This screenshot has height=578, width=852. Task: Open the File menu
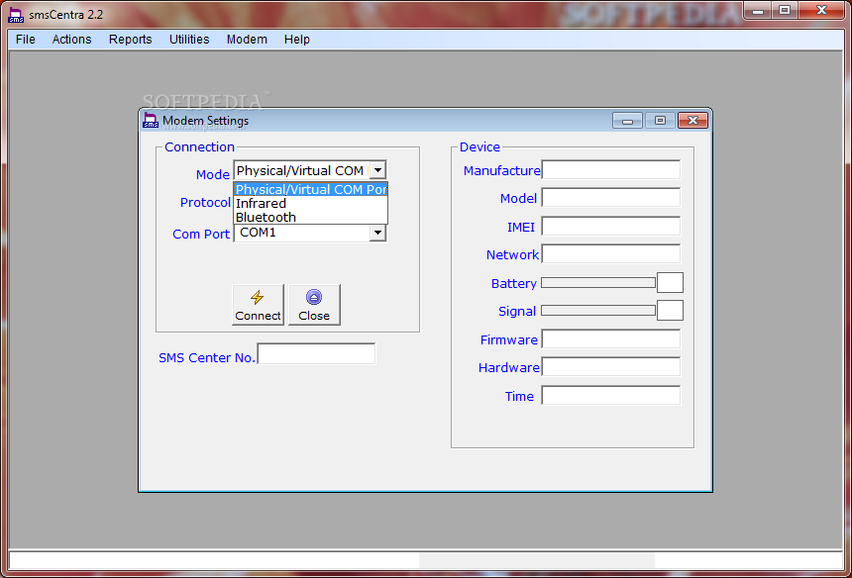pos(26,40)
